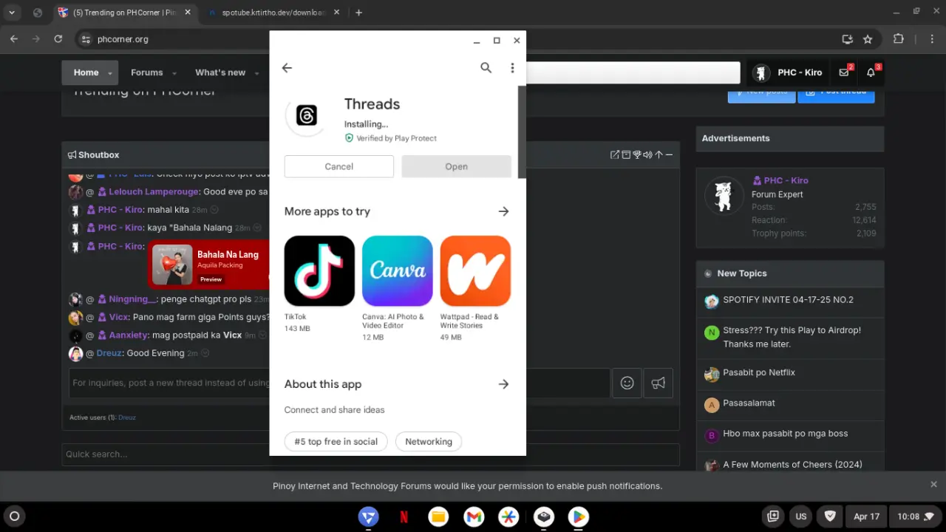Collapse the Shoutbox with the minus icon

tap(669, 154)
